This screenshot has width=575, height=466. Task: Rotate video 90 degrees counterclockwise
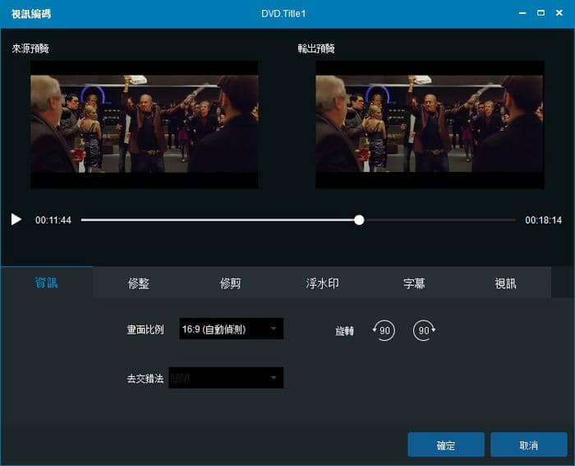(384, 330)
